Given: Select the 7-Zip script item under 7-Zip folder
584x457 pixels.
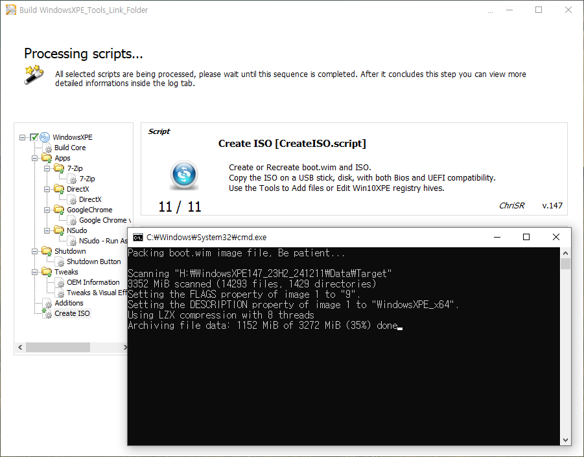Looking at the screenshot, I should pyautogui.click(x=87, y=179).
